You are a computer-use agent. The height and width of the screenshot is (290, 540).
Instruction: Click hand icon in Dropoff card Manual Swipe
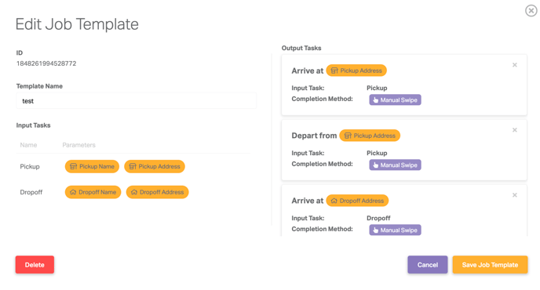point(375,230)
